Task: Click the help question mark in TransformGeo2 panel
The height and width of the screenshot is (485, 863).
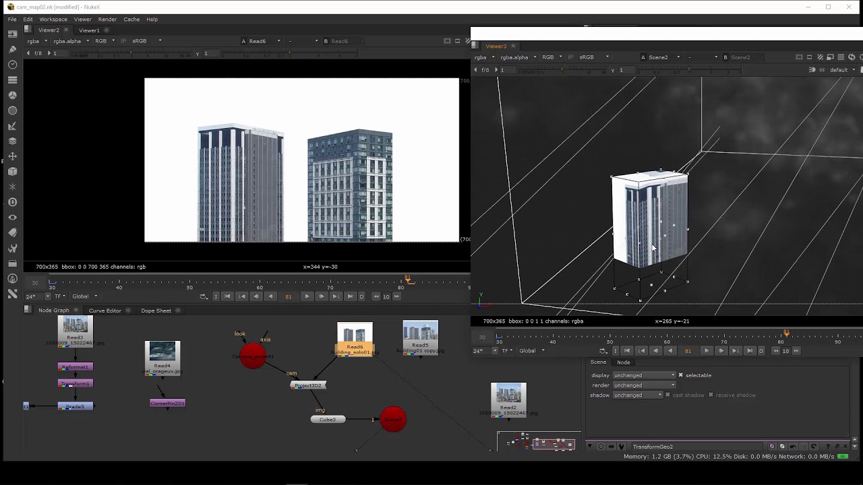Action: click(x=827, y=447)
